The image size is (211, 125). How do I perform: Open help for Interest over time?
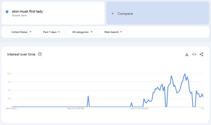coord(40,54)
